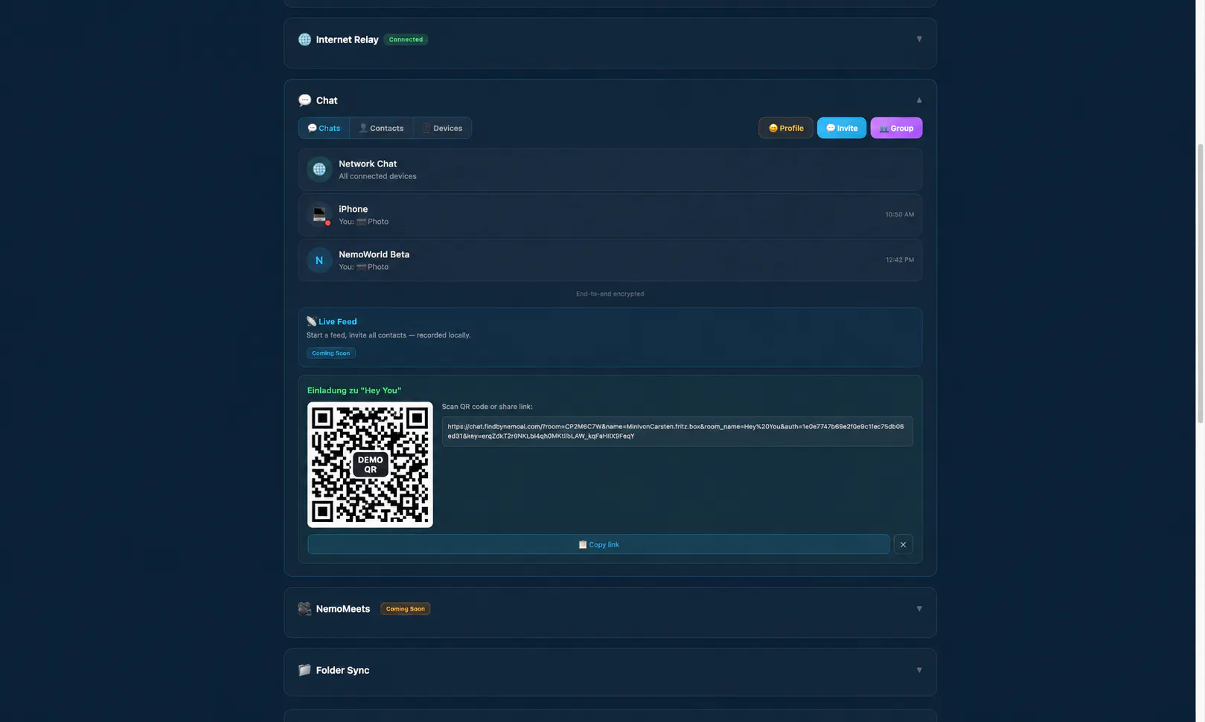
Task: Click the demo QR code image
Action: point(370,465)
